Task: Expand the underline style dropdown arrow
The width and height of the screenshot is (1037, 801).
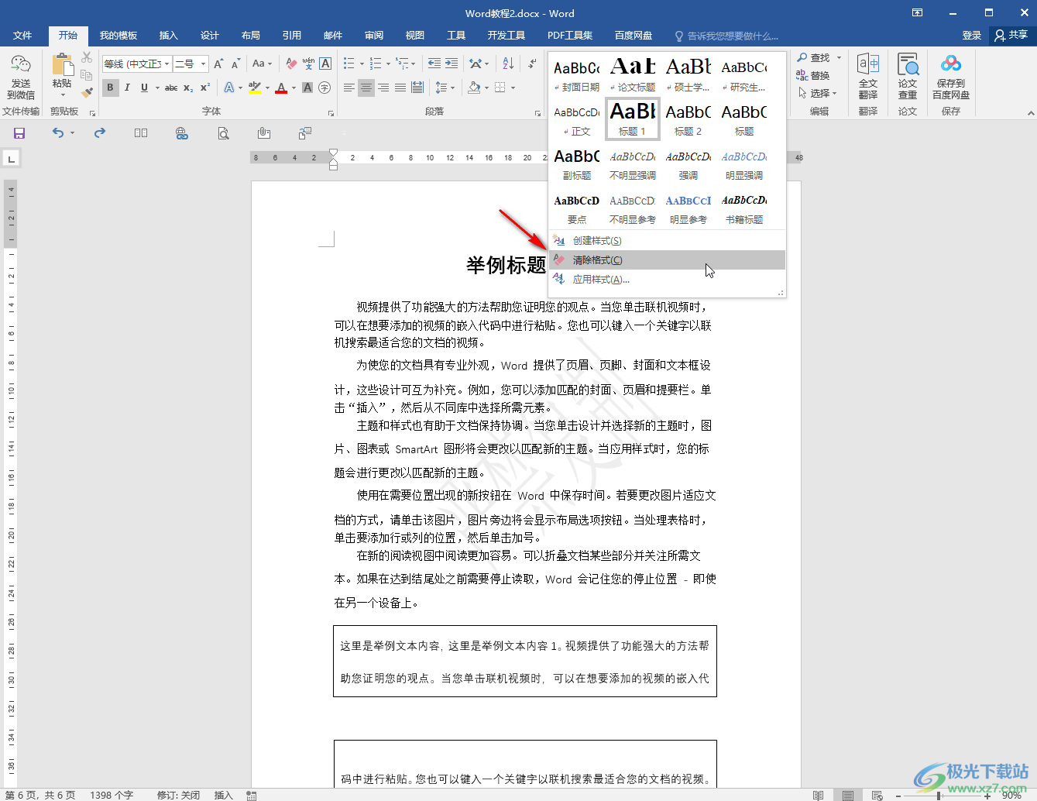Action: click(x=157, y=88)
